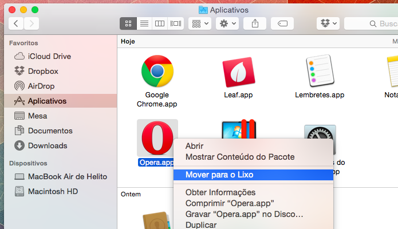
Task: Open Dropbox in the sidebar
Action: (x=60, y=71)
